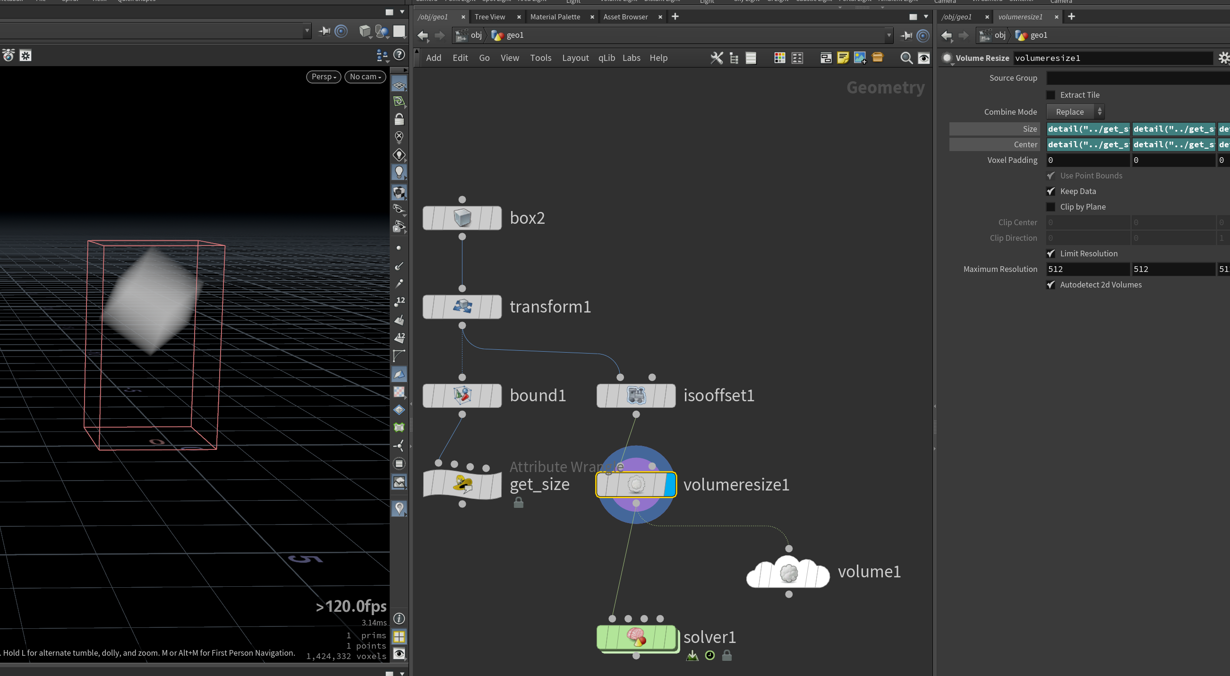Open the color palette grid icon

point(779,58)
